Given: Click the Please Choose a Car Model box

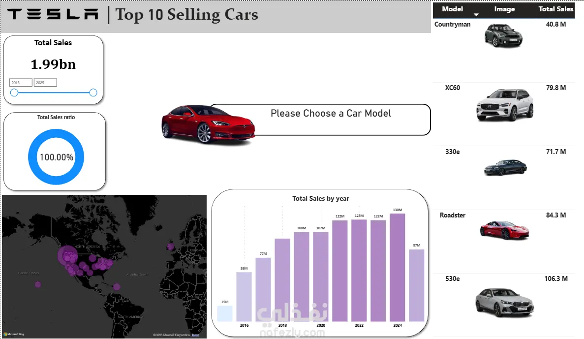Looking at the screenshot, I should 331,119.
